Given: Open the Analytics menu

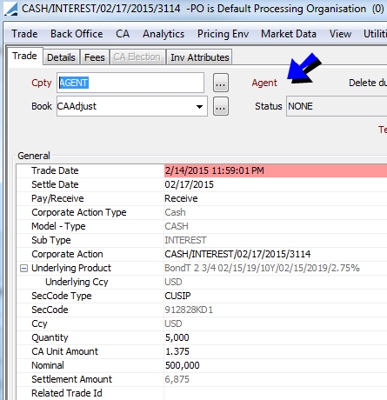Looking at the screenshot, I should pyautogui.click(x=163, y=34).
